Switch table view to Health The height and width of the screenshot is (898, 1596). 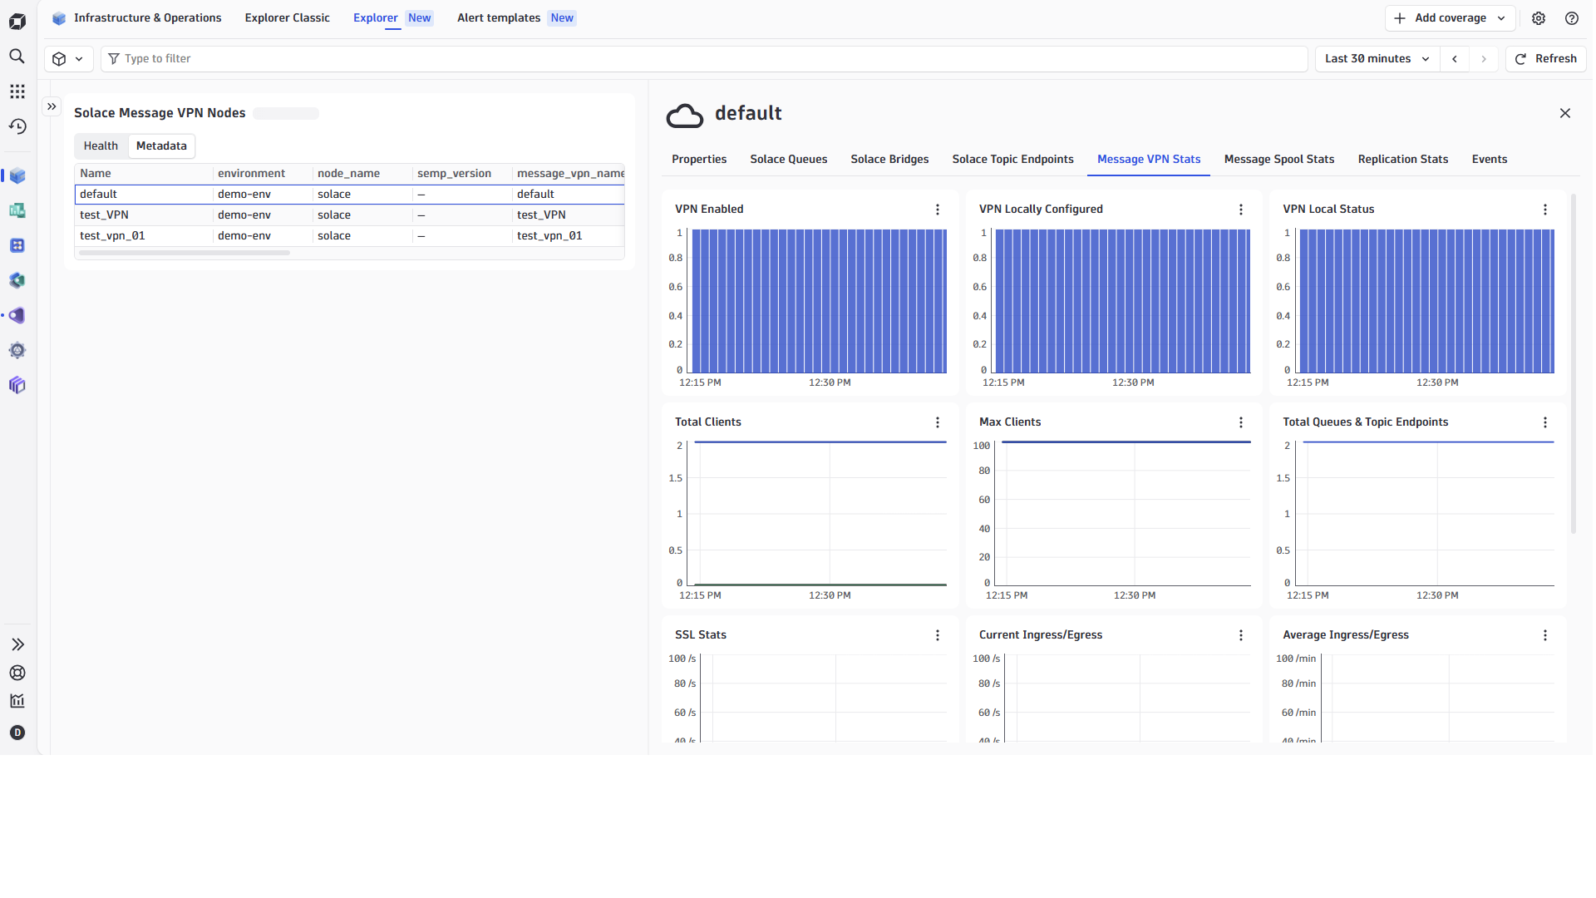pos(101,146)
